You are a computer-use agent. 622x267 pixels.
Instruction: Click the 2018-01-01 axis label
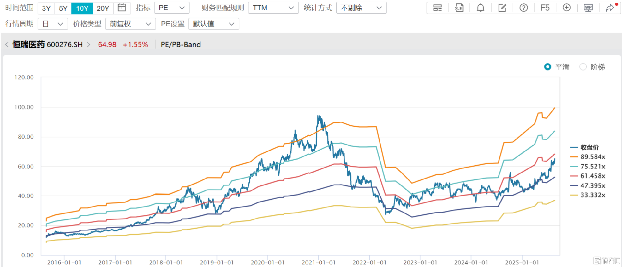pos(166,263)
